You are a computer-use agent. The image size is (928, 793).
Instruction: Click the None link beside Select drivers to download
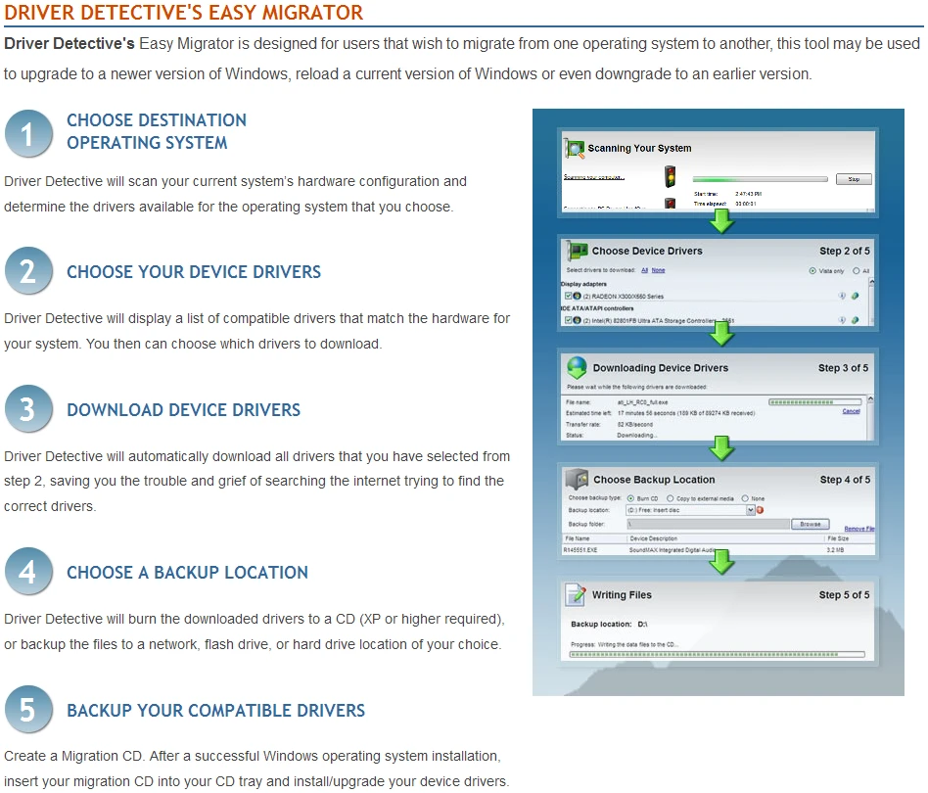click(x=658, y=270)
